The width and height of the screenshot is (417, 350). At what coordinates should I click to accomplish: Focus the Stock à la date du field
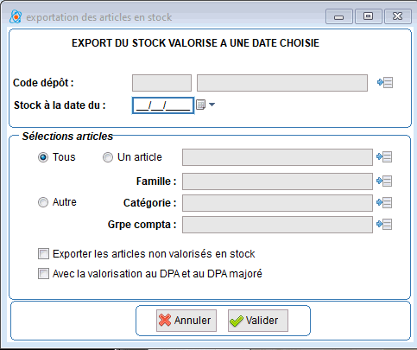coord(163,105)
